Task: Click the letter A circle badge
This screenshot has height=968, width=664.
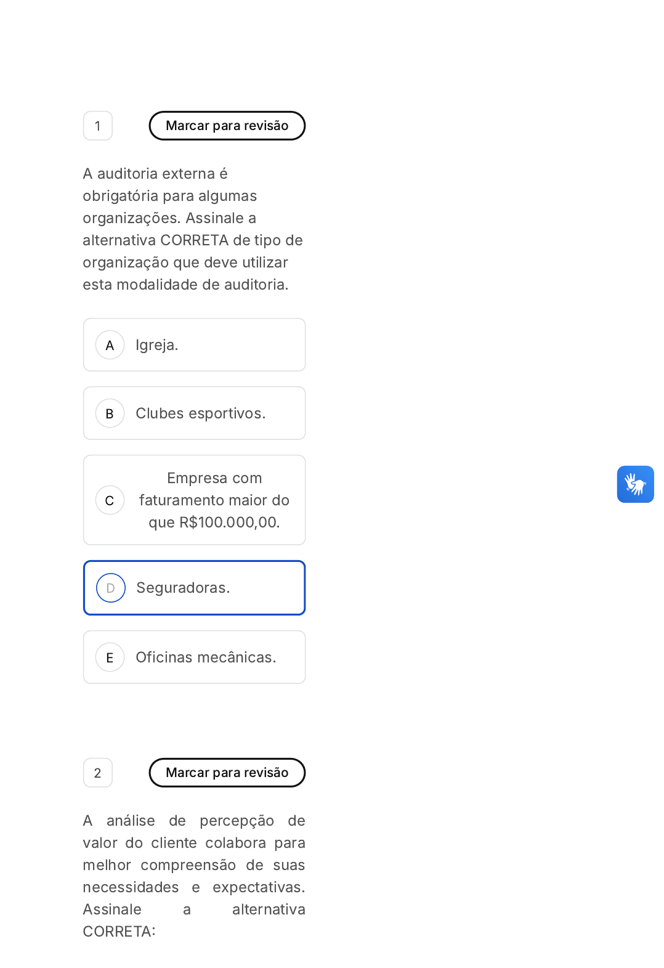Action: point(110,345)
